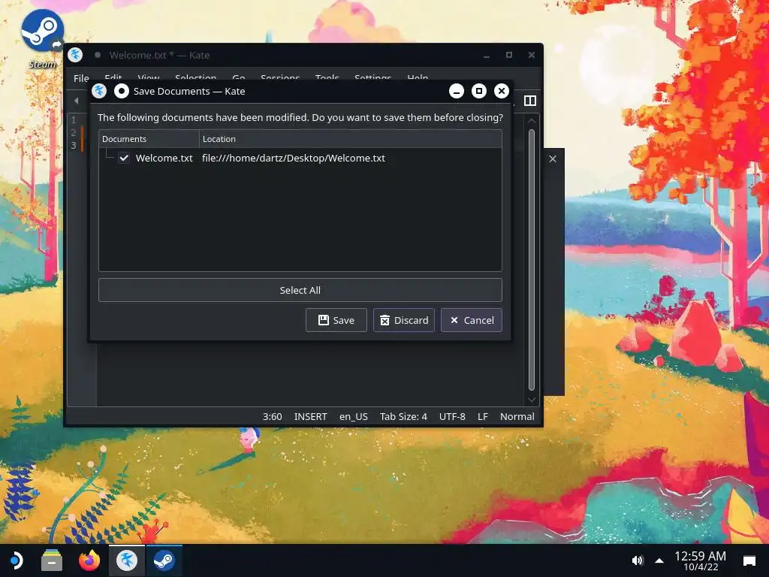This screenshot has width=769, height=577.
Task: Open the Go menu in Kate
Action: [x=239, y=77]
